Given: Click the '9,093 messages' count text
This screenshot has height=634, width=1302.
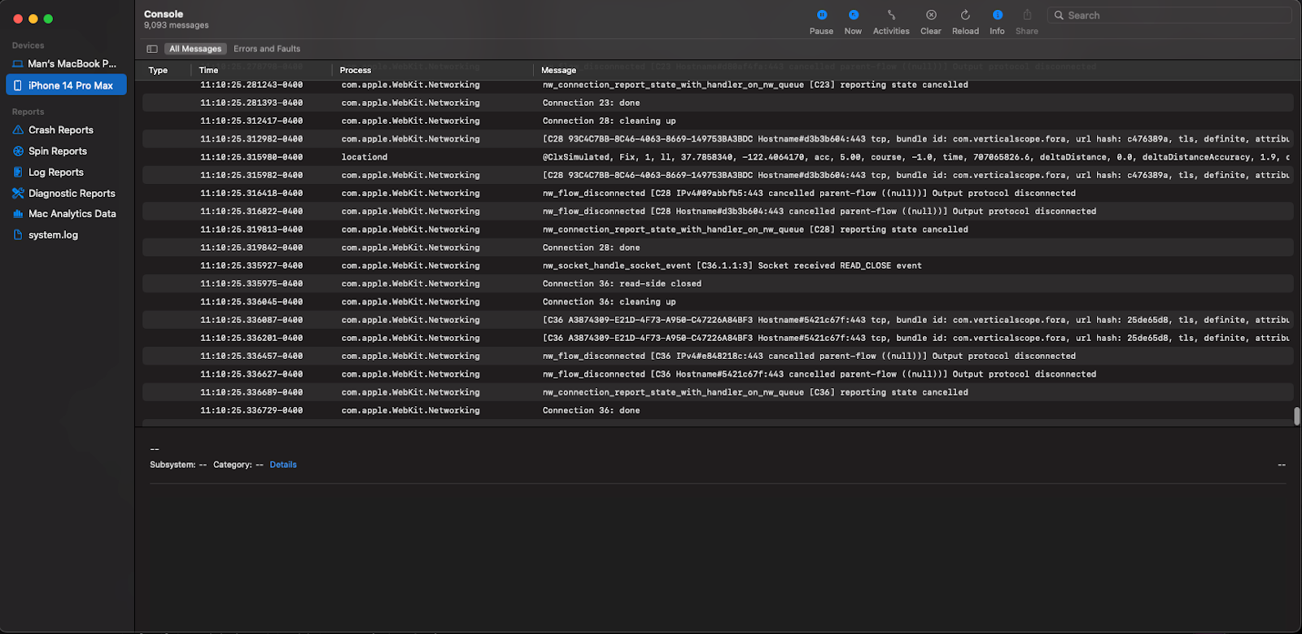Looking at the screenshot, I should click(176, 25).
